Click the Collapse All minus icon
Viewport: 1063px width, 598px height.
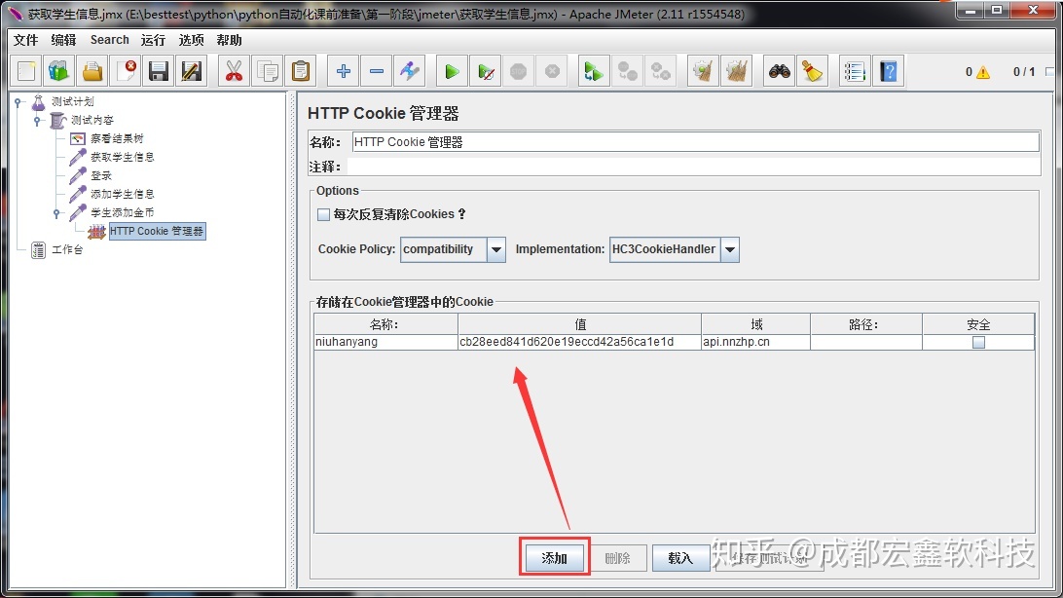coord(377,71)
